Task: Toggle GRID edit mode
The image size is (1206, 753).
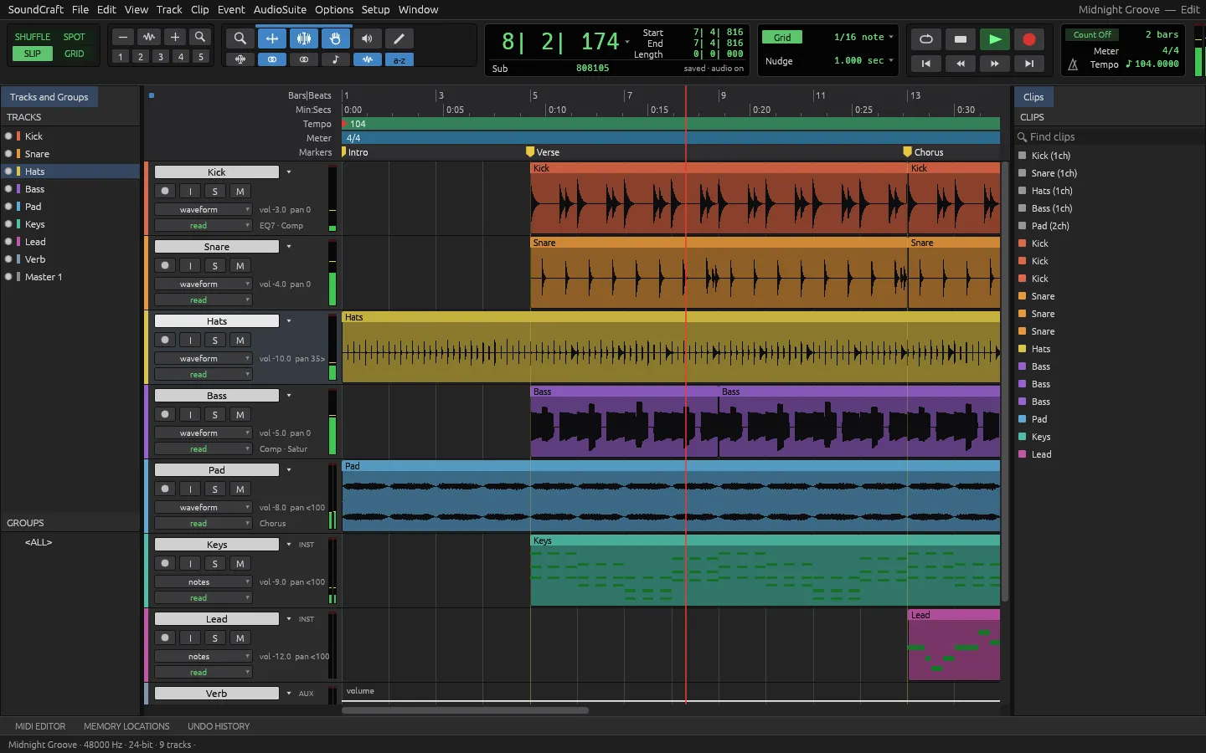Action: click(75, 54)
